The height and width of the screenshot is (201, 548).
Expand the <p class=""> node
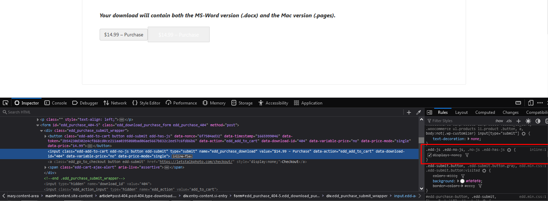point(38,119)
